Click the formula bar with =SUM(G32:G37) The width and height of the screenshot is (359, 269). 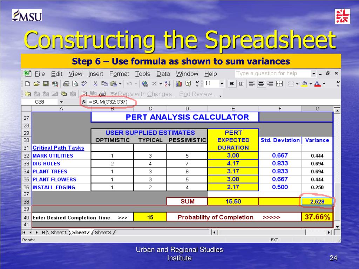[214, 102]
